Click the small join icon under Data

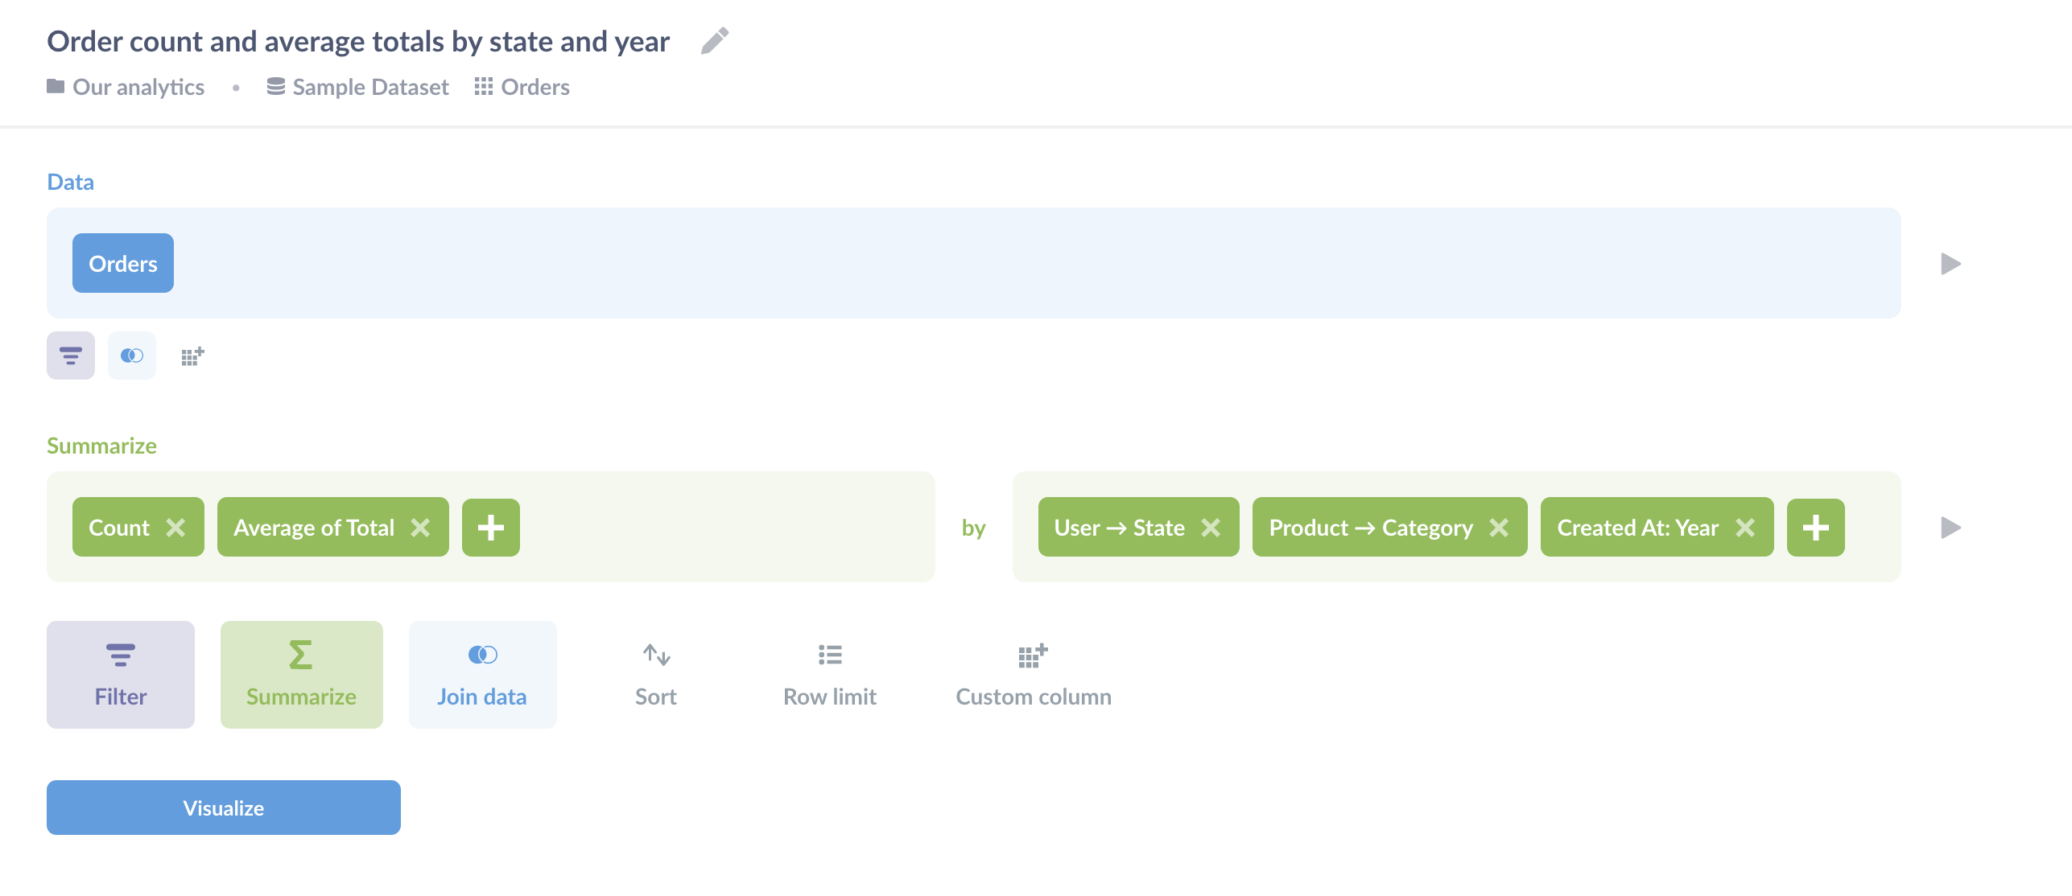point(132,356)
